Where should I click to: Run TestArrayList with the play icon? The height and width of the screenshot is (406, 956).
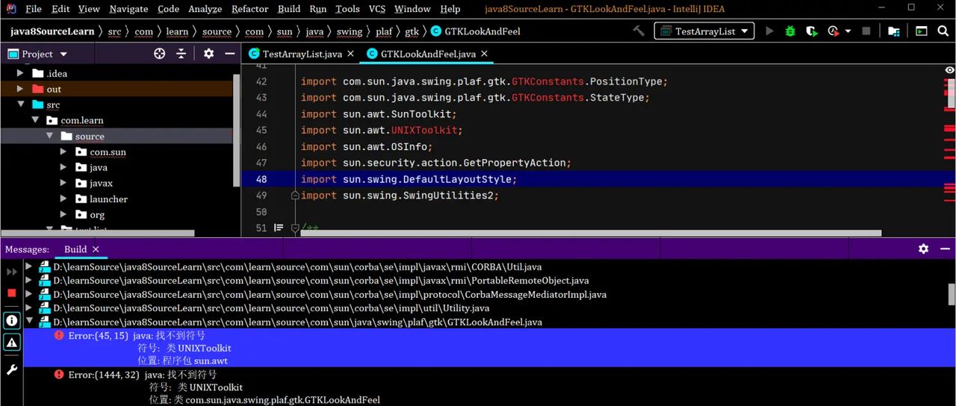[770, 31]
